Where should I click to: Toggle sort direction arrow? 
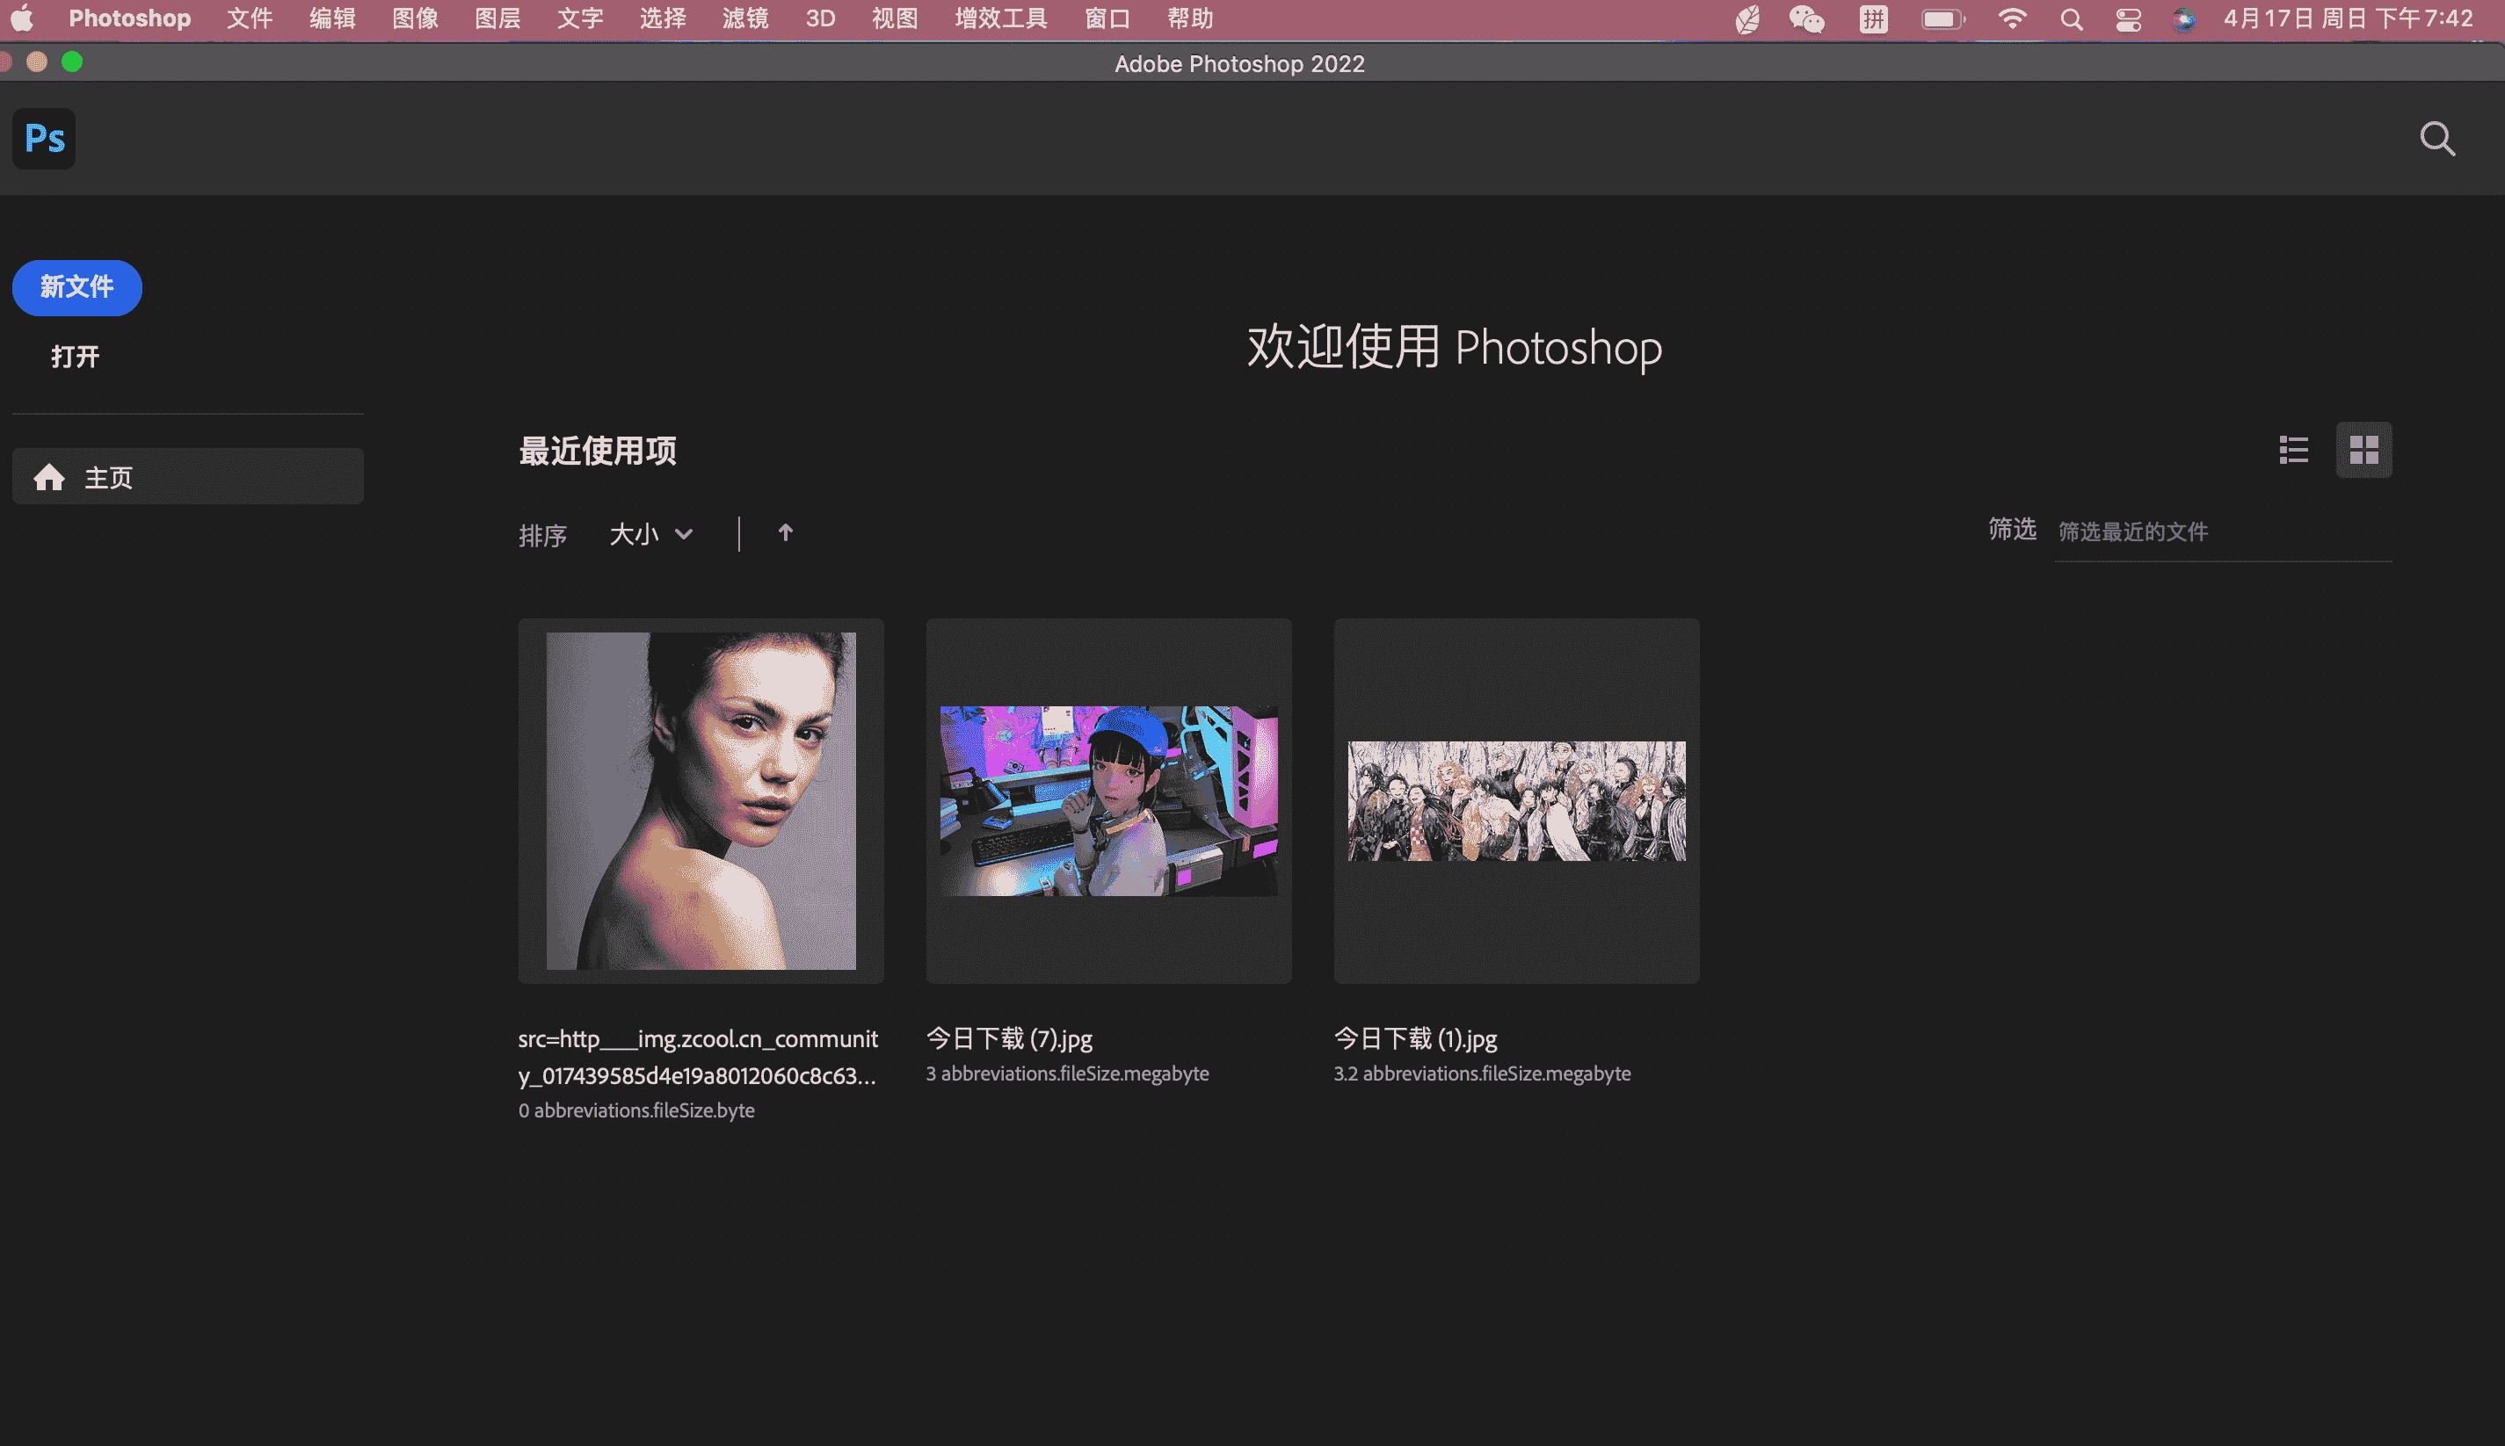coord(785,533)
